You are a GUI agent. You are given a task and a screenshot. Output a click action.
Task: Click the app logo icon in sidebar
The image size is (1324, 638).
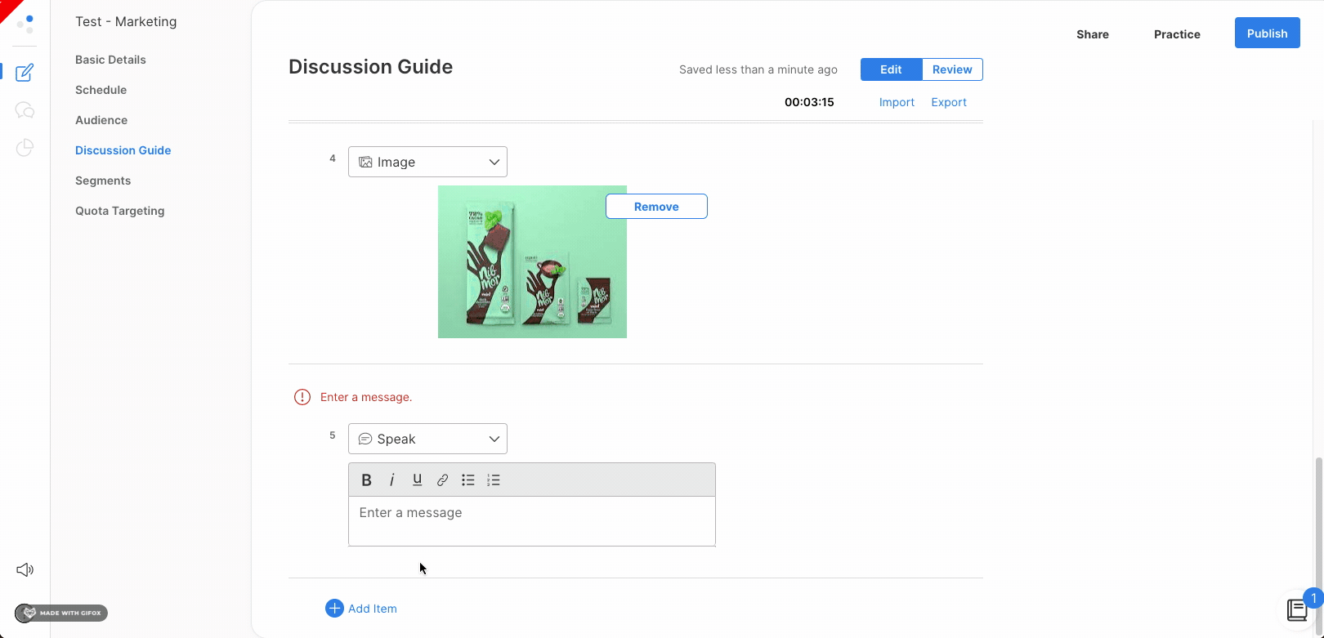[x=25, y=24]
